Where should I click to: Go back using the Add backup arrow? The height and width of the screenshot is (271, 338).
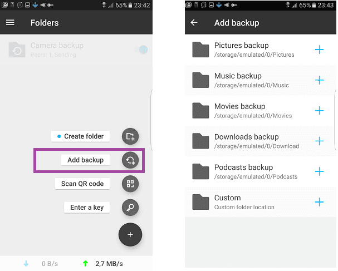click(x=194, y=22)
